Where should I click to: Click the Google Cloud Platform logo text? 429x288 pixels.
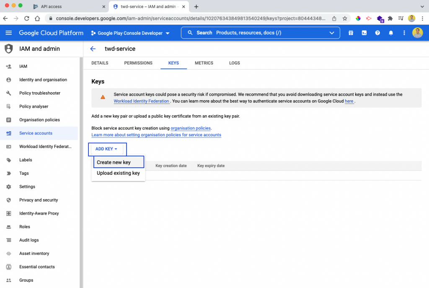tap(51, 33)
